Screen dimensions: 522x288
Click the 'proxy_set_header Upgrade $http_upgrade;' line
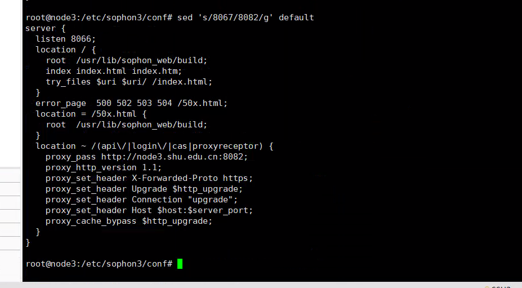[144, 189]
